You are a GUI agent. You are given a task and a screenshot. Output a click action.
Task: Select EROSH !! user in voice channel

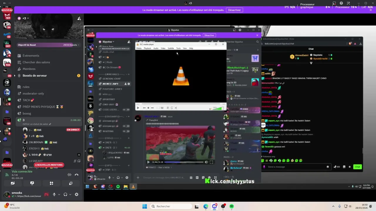click(x=48, y=149)
